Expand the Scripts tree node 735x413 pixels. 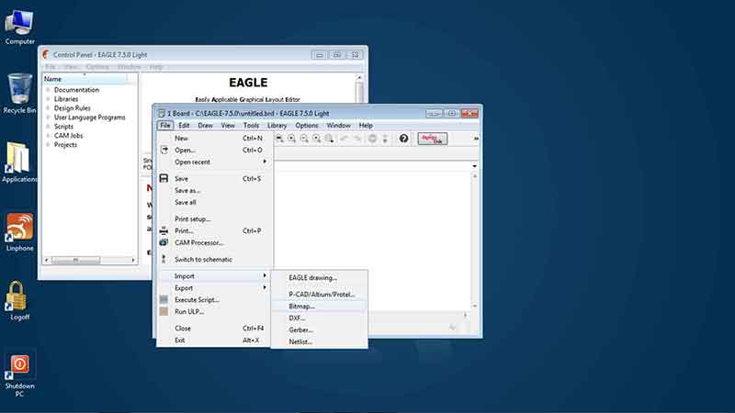point(48,127)
